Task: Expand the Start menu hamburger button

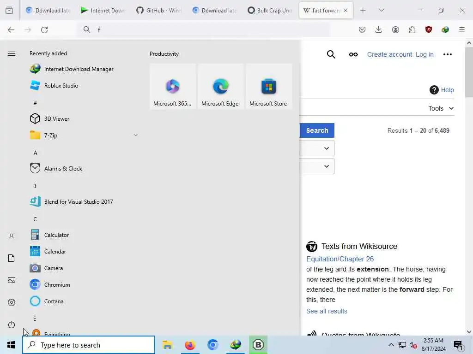Action: (12, 53)
